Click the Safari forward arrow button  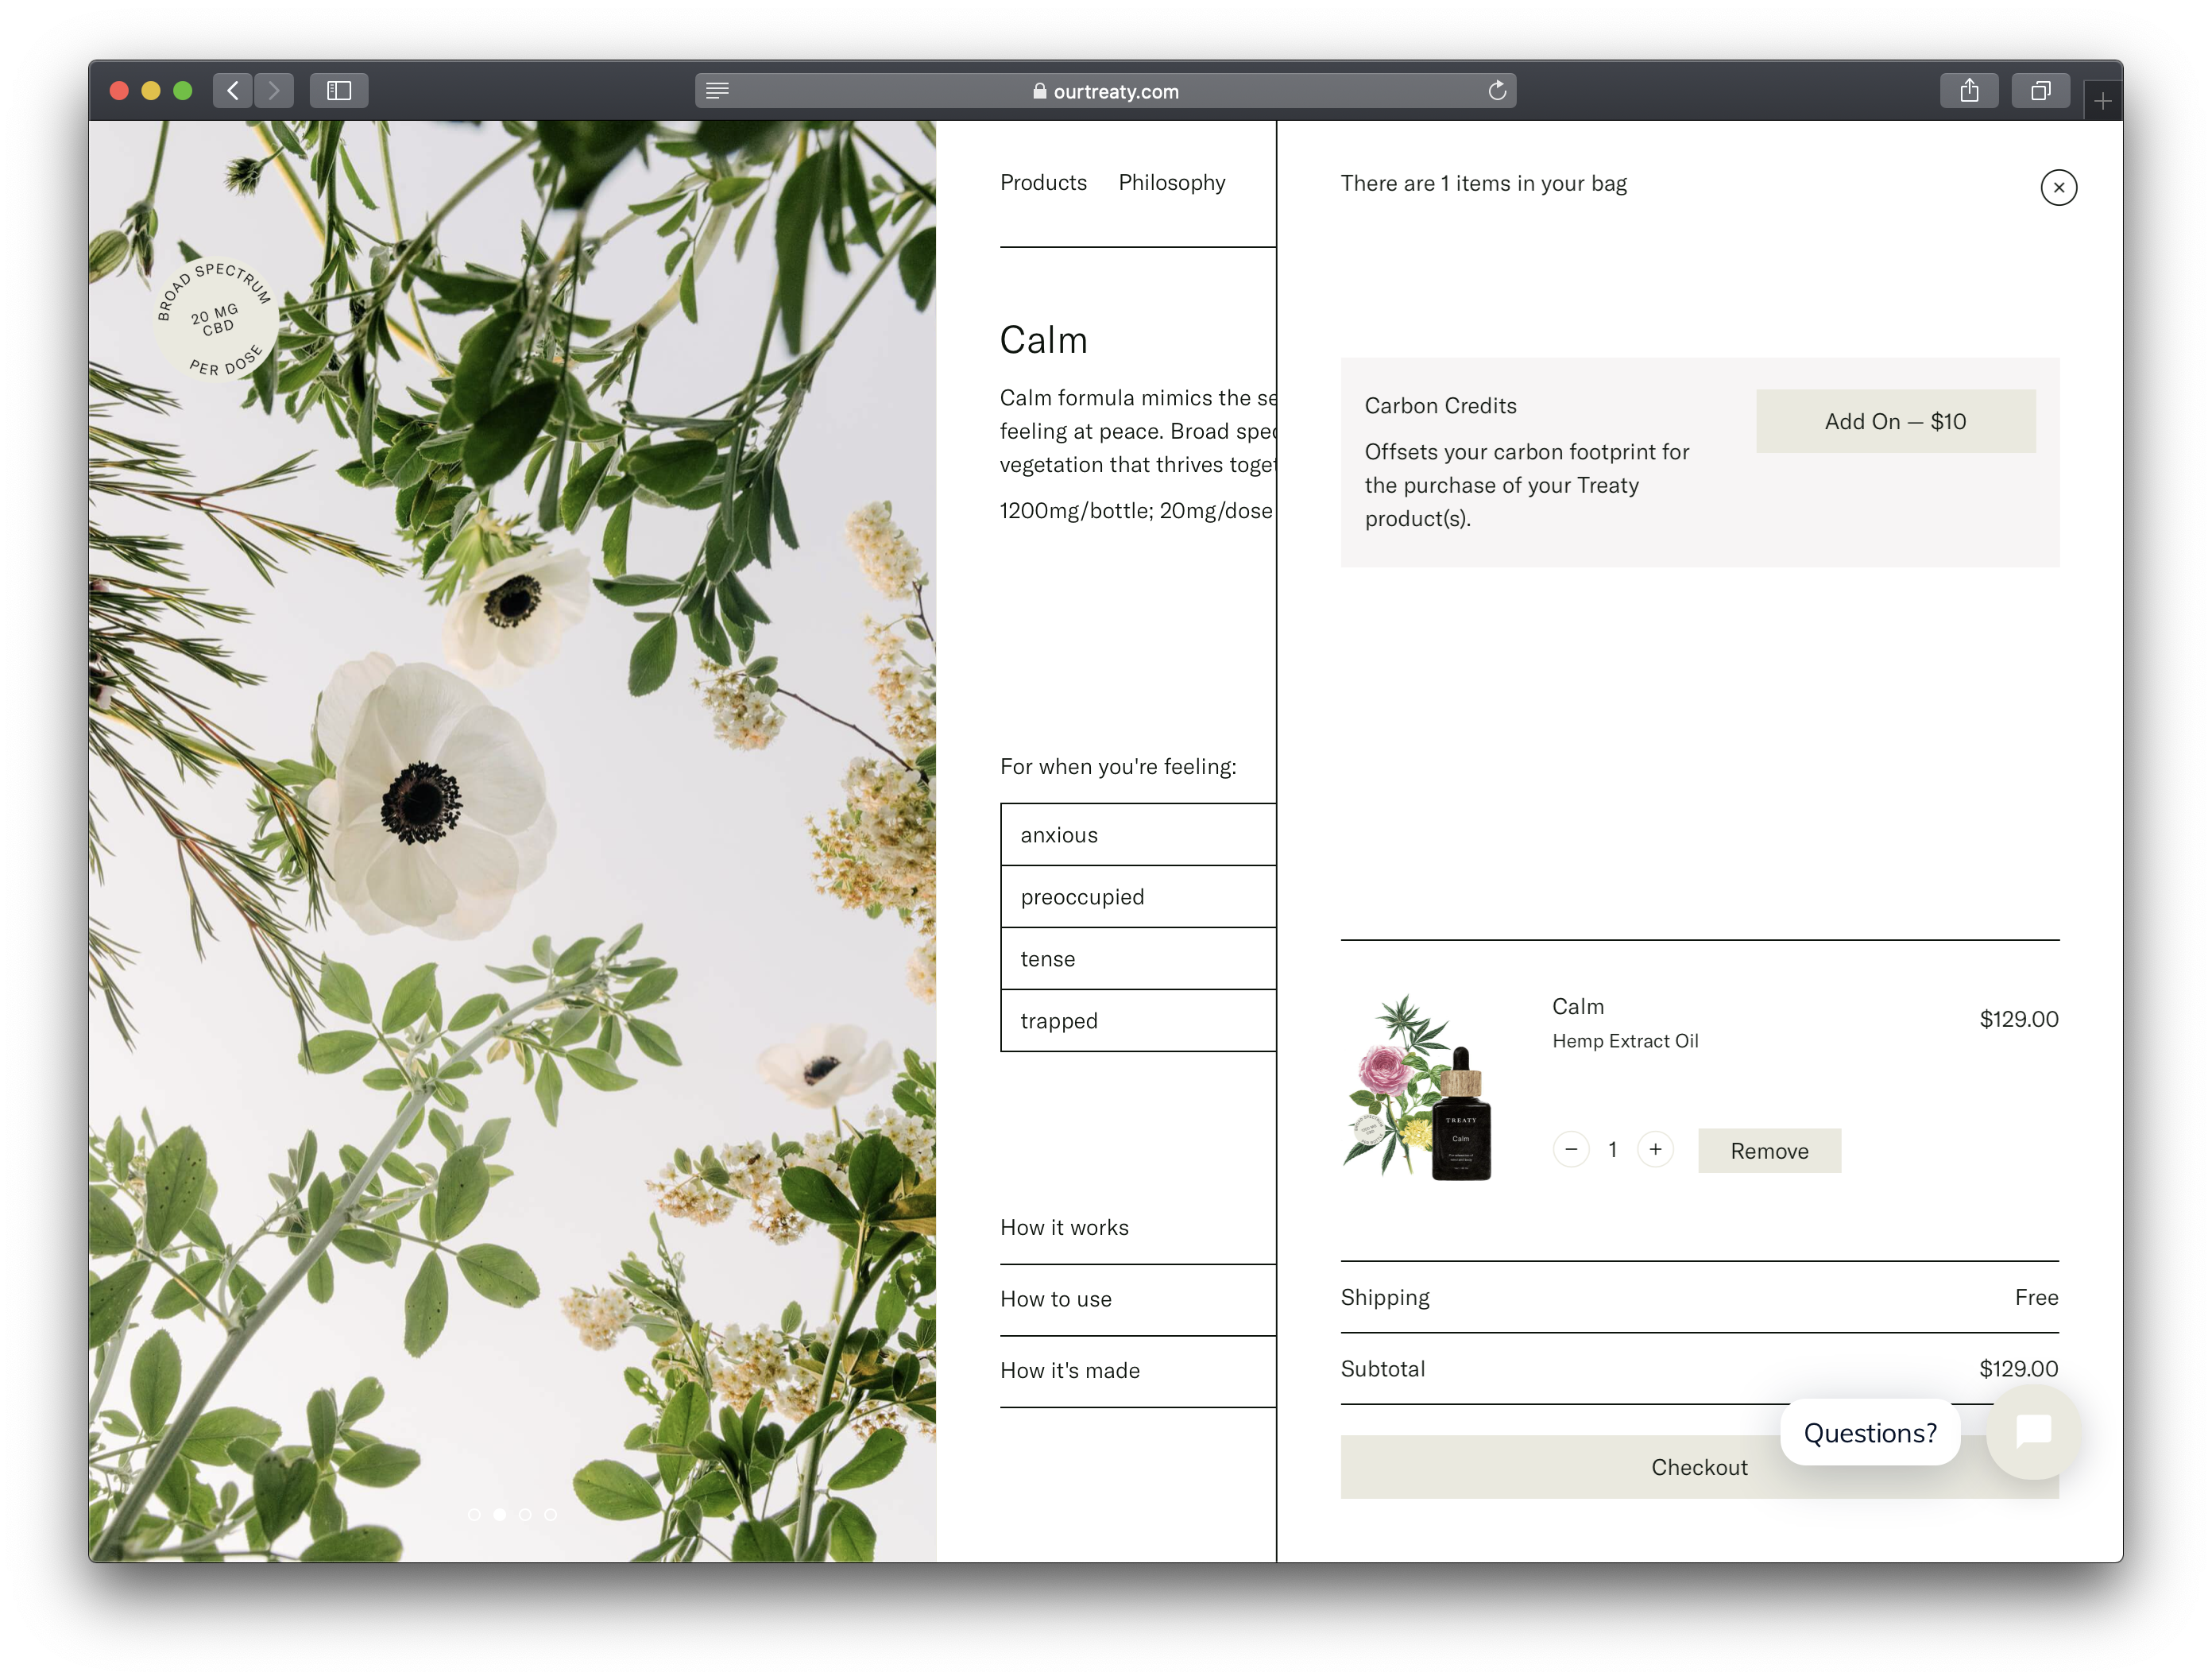pos(274,91)
